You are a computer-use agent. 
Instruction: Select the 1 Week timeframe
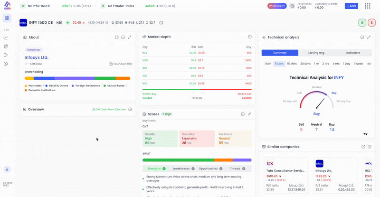tap(358, 64)
